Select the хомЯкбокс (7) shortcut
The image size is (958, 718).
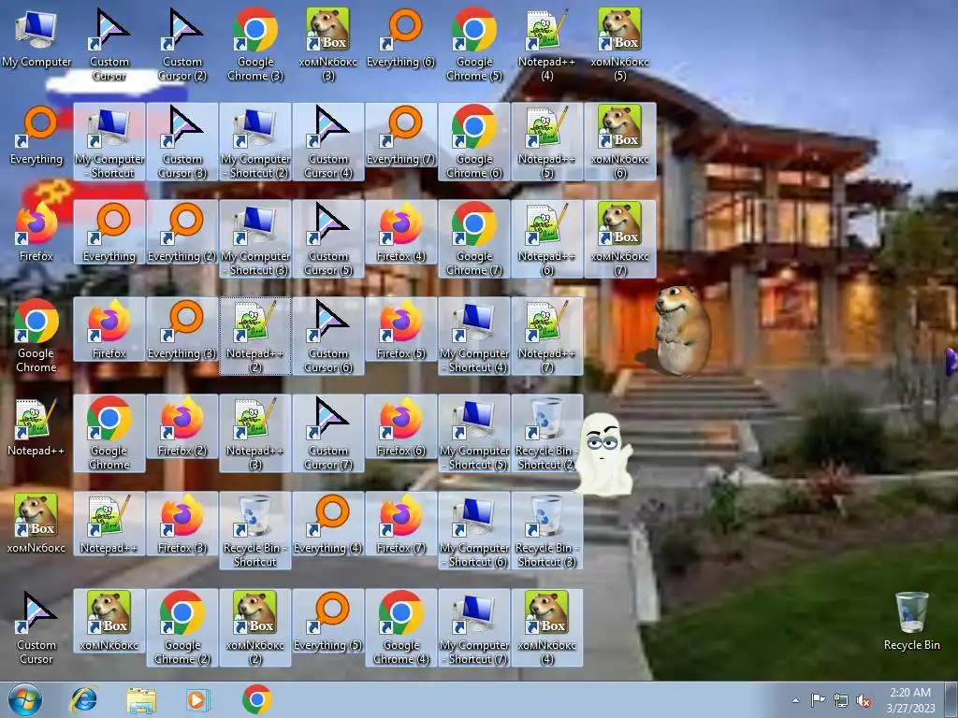click(x=620, y=238)
